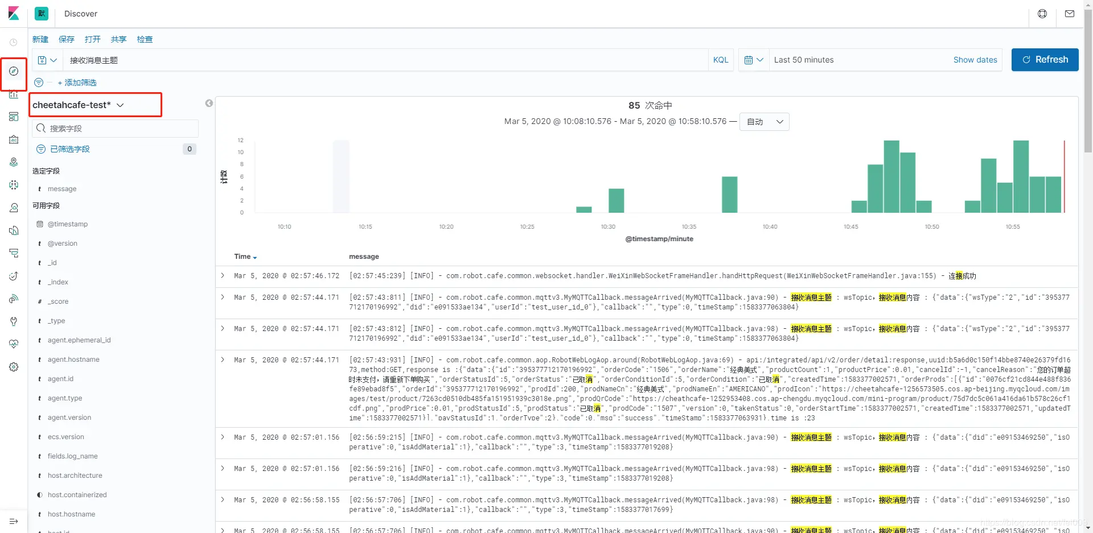Click the 保存 menu item
The width and height of the screenshot is (1093, 533).
(x=67, y=39)
